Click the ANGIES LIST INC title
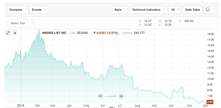This screenshot has width=221, height=108. tap(54, 33)
